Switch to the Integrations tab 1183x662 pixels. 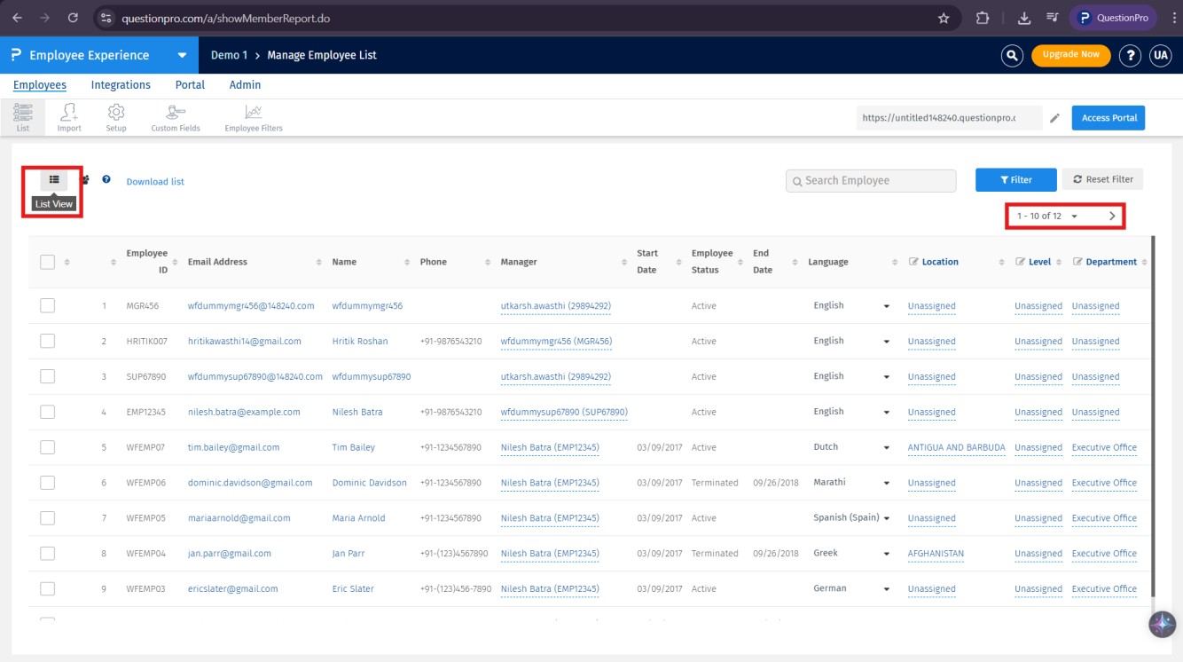click(x=121, y=85)
